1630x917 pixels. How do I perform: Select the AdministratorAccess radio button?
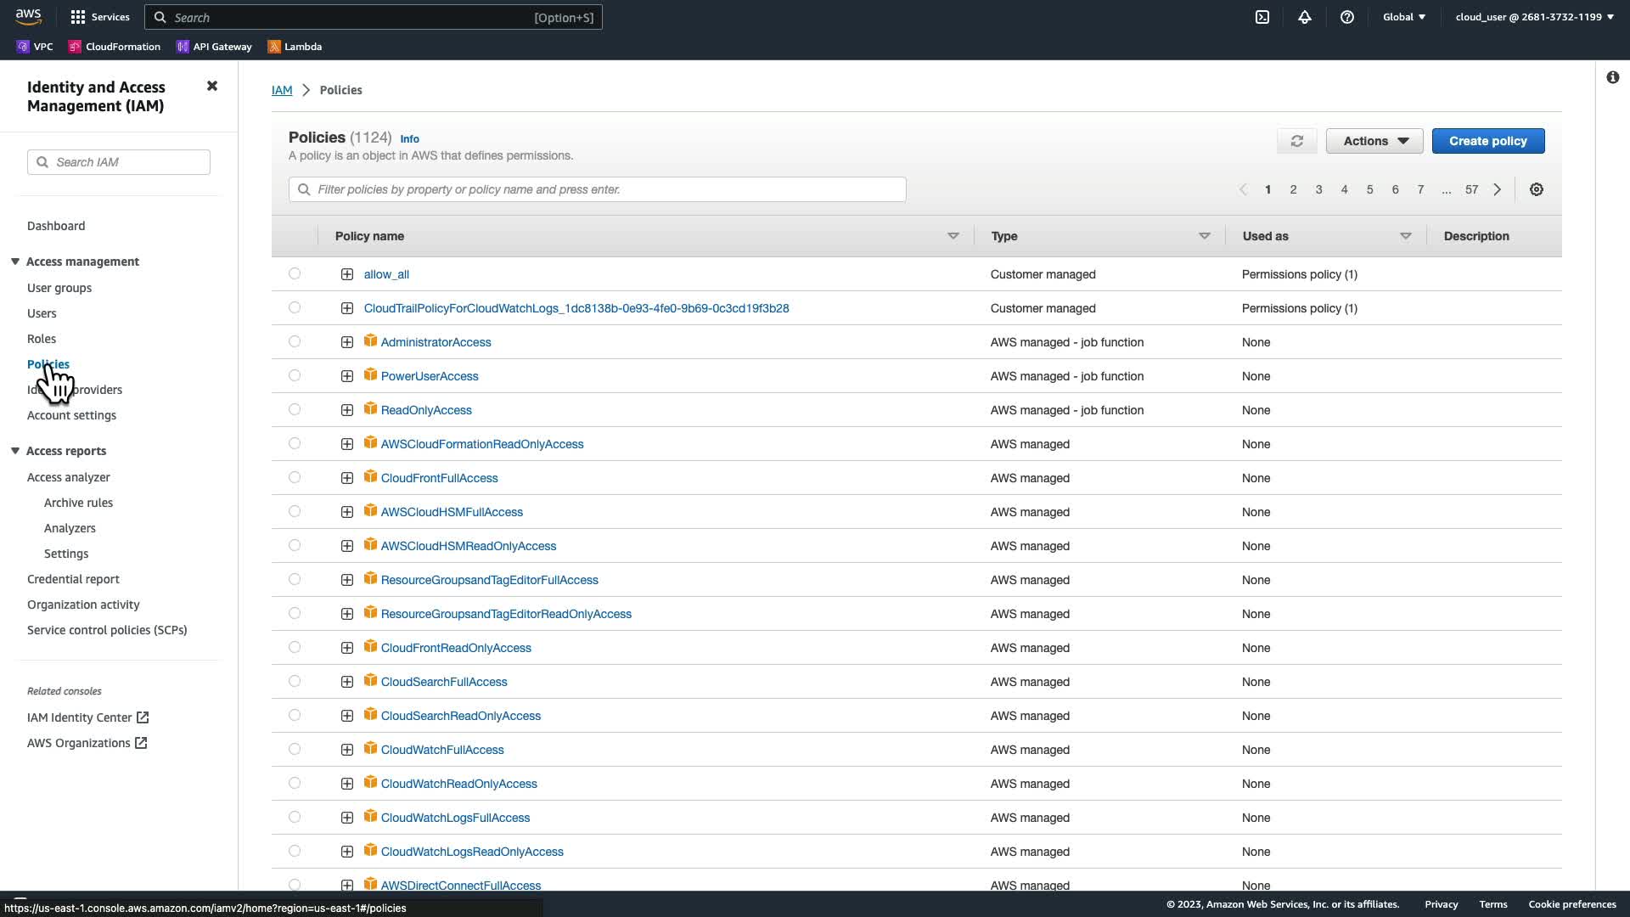point(295,341)
